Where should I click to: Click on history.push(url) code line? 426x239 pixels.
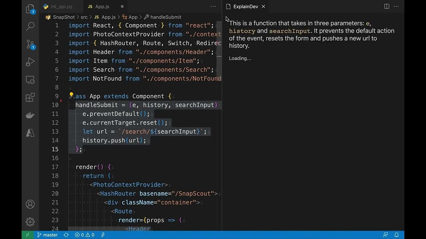point(114,140)
